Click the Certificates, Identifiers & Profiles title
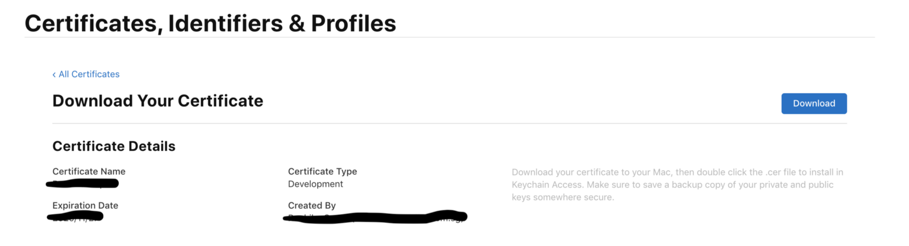This screenshot has width=909, height=246. [x=210, y=23]
